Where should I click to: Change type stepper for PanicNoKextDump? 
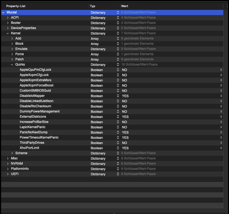118,133
